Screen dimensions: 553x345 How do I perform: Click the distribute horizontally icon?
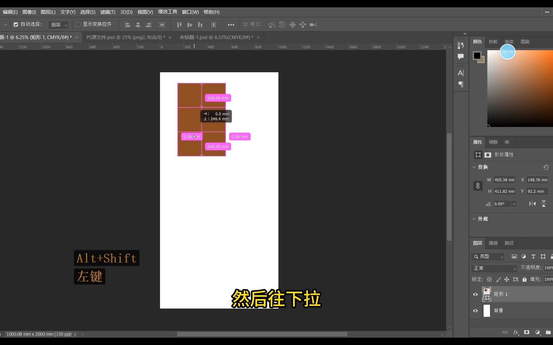point(213,25)
